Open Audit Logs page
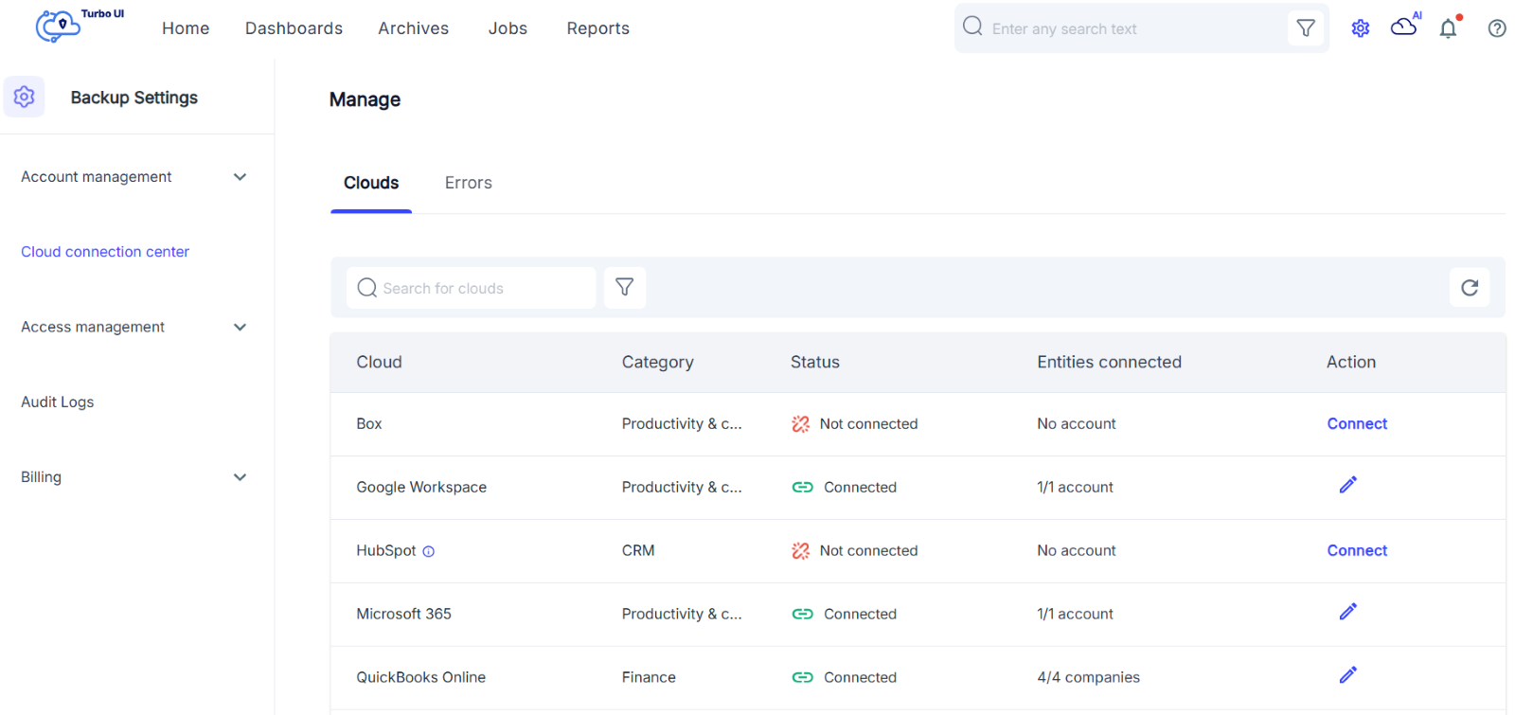This screenshot has width=1515, height=715. point(58,402)
